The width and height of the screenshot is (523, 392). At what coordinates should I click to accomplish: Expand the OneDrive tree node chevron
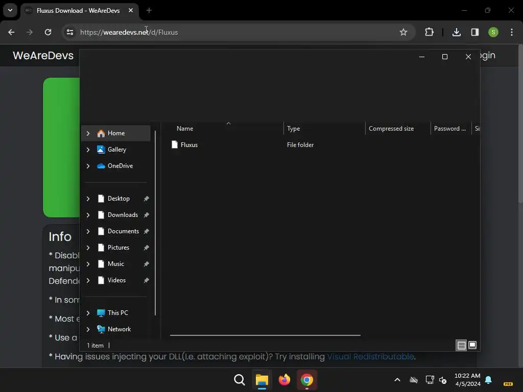(x=88, y=166)
